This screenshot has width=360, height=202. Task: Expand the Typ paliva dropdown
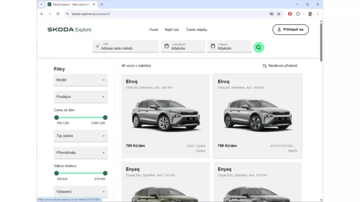[81, 136]
